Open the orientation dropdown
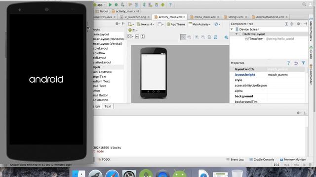Image resolution: width=316 pixels, height=177 pixels. coord(160,24)
